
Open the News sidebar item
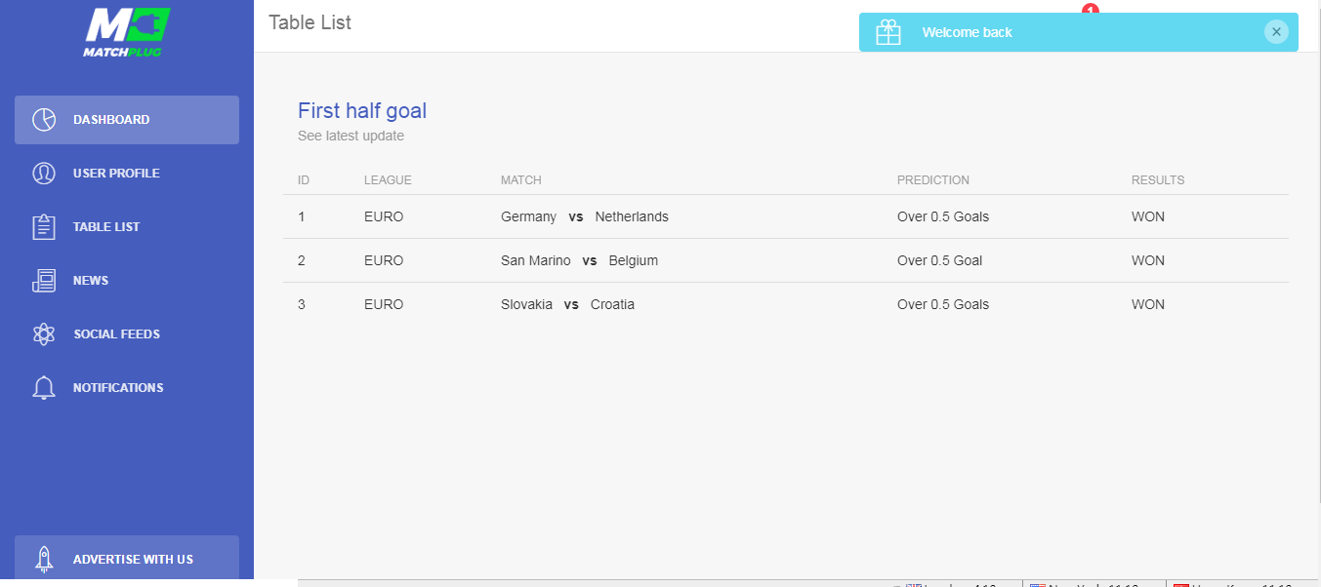tap(91, 281)
